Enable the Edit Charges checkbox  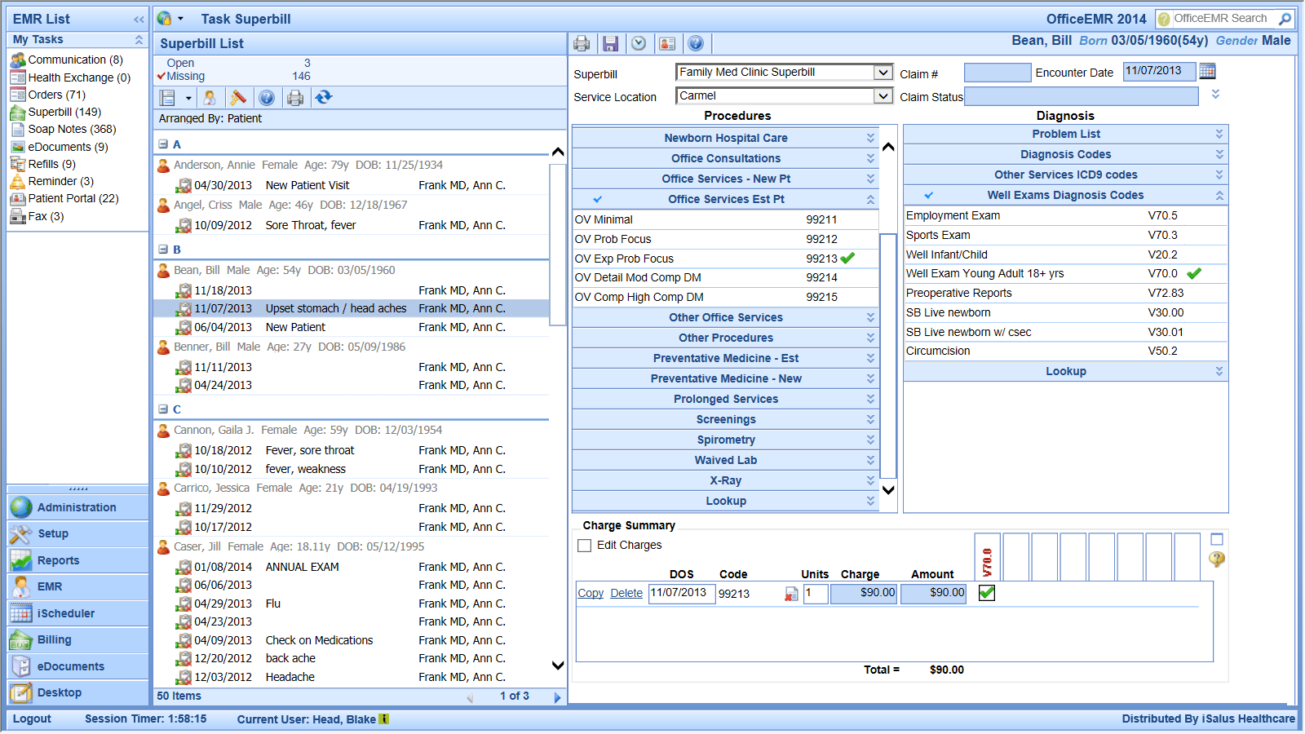[x=584, y=546]
